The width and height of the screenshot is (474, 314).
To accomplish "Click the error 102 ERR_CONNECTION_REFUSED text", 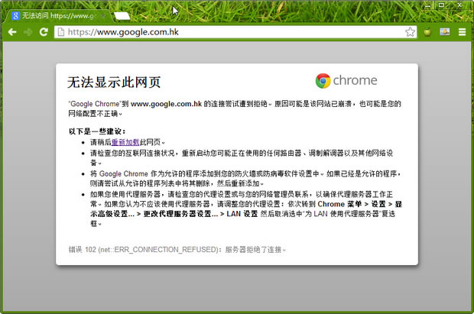I will tap(177, 250).
